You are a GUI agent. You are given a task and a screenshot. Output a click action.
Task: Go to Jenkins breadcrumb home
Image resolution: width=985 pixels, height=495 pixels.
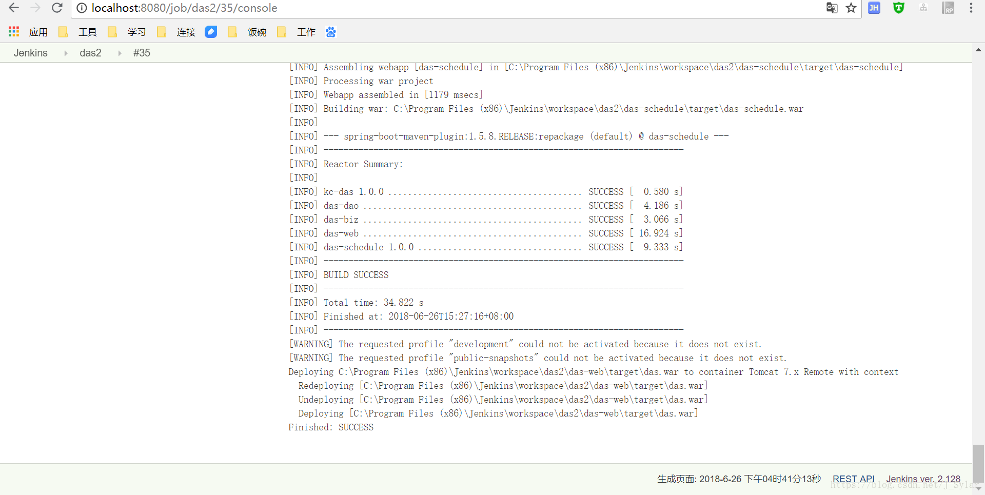31,53
